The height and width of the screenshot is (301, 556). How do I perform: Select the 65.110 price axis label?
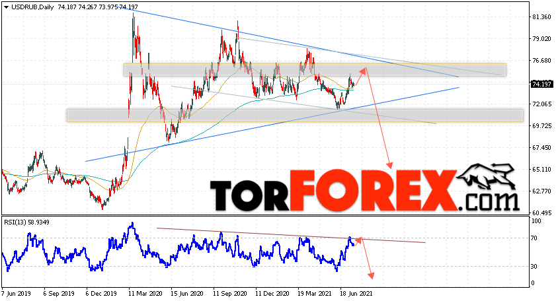(541, 169)
